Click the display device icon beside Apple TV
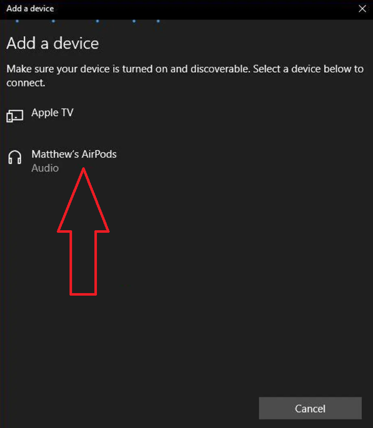 click(15, 116)
